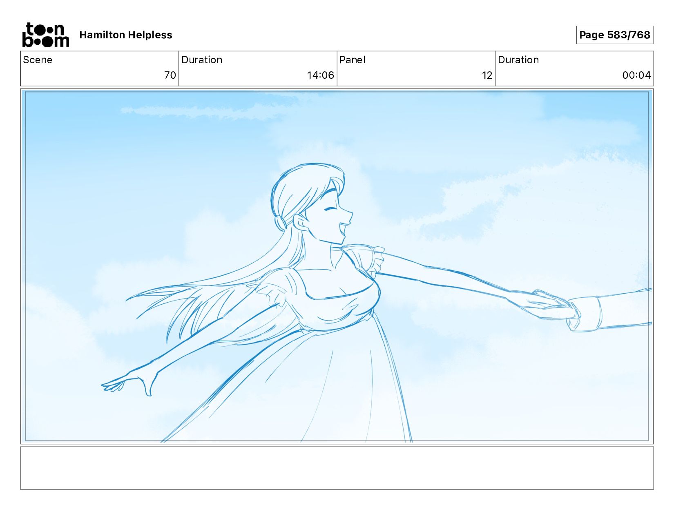Click the panel duration value '00:04'

(636, 75)
